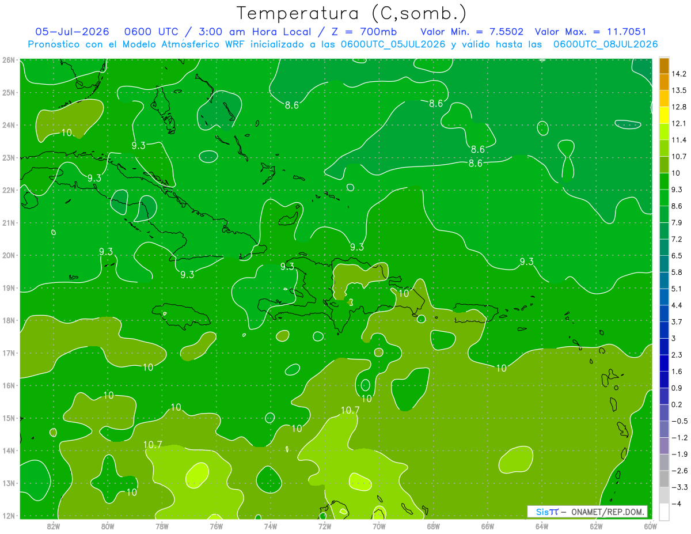Click the "74W" longitude axis label

(270, 525)
